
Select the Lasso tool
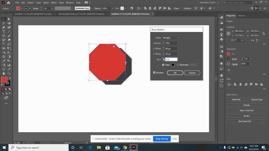point(9,23)
